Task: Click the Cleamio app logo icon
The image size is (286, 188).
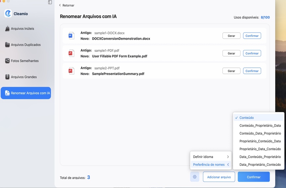Action: pos(8,13)
